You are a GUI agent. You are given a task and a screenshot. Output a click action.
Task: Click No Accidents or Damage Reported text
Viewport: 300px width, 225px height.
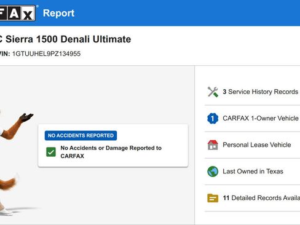pos(111,152)
